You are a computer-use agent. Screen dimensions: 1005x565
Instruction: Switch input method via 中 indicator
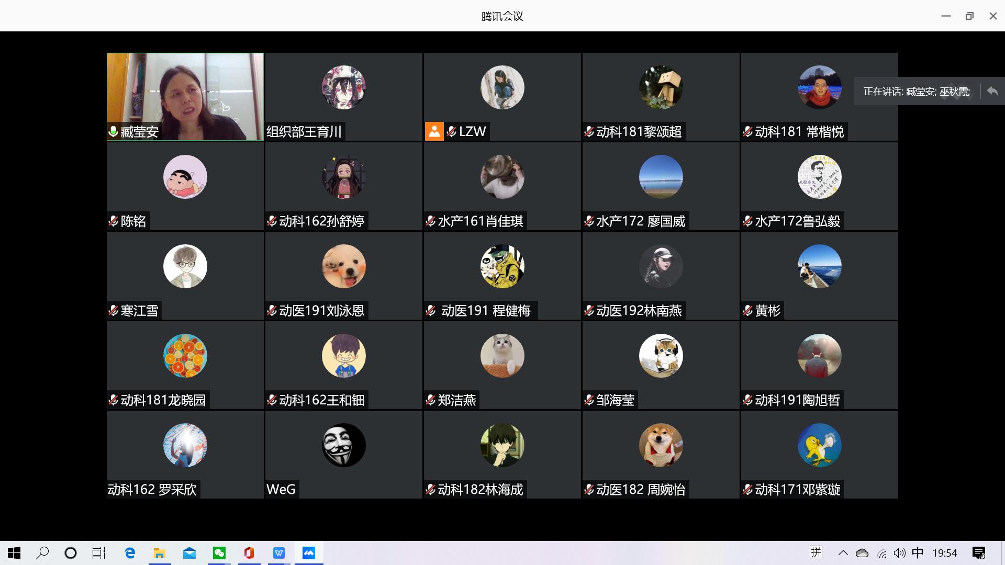pos(918,553)
